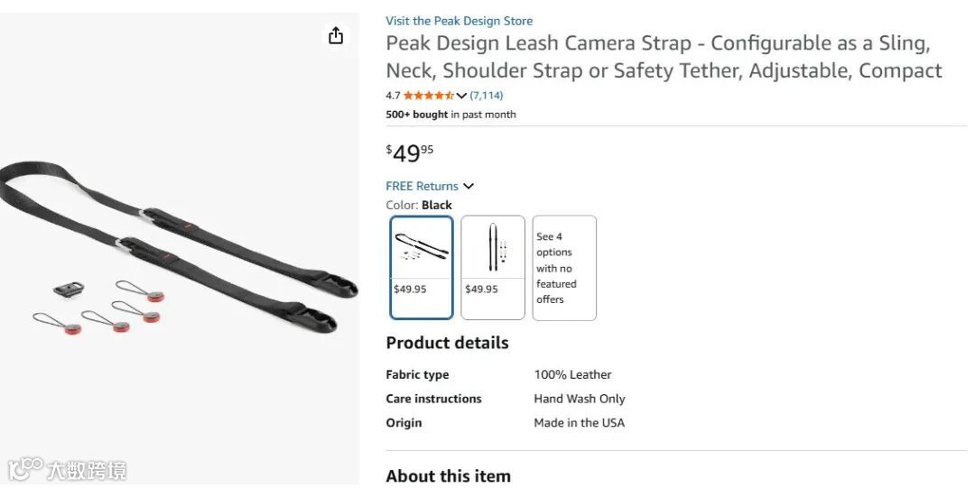Click the About this item heading

pos(448,475)
